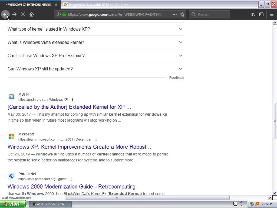Open 'Windows XP: Kernel Improvements' result link
The height and width of the screenshot is (208, 277).
point(80,147)
